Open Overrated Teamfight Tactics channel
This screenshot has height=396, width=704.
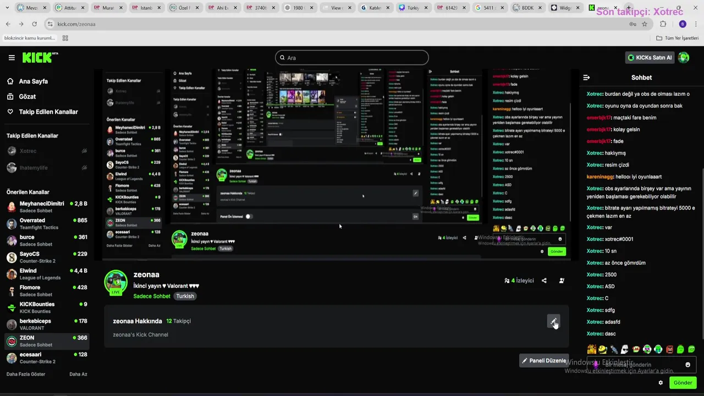tap(47, 224)
